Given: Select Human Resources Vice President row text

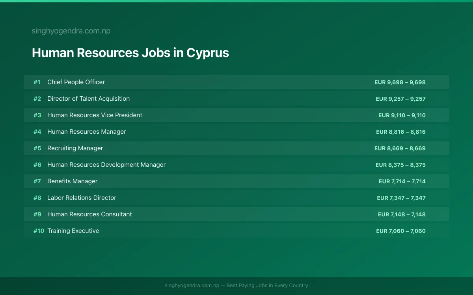Looking at the screenshot, I should [x=95, y=115].
